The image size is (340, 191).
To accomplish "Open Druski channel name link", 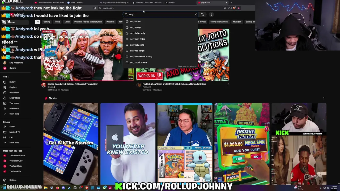I will 50,87.
